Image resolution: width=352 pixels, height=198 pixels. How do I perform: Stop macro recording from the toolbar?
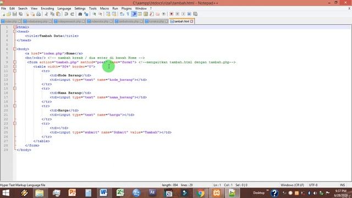point(177,14)
